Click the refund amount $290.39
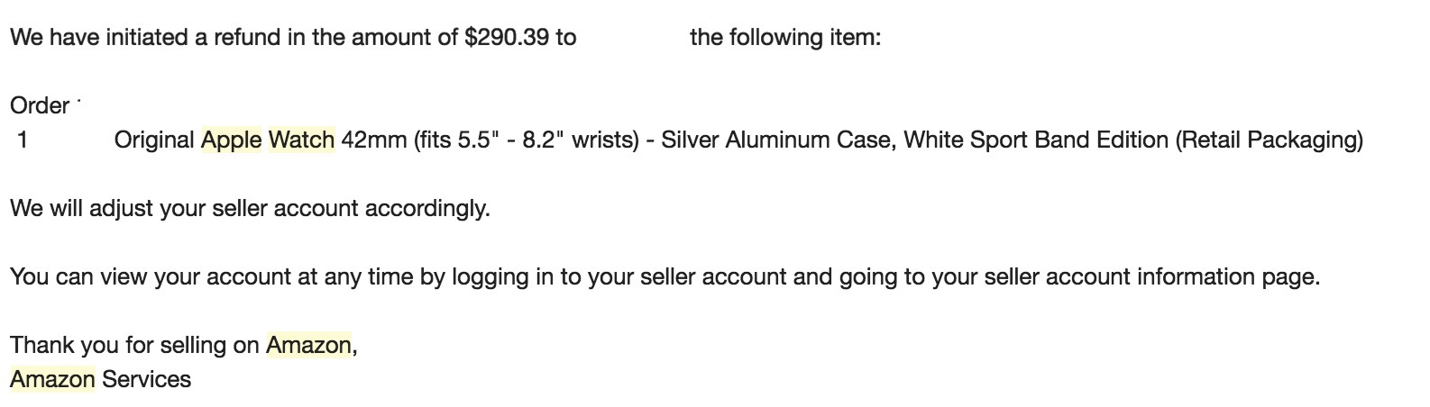Image resolution: width=1430 pixels, height=407 pixels. tap(507, 39)
